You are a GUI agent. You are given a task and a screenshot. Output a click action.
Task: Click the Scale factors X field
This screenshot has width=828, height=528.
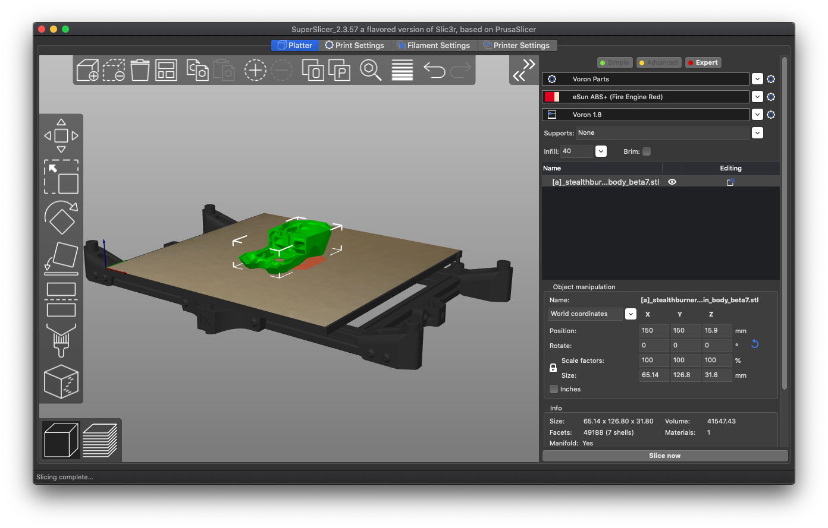[x=654, y=360]
